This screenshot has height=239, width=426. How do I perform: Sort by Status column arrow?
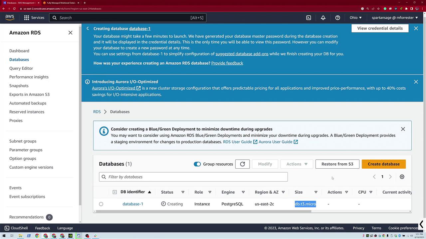click(x=183, y=192)
